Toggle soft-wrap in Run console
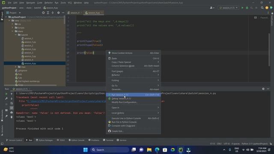 [12, 104]
